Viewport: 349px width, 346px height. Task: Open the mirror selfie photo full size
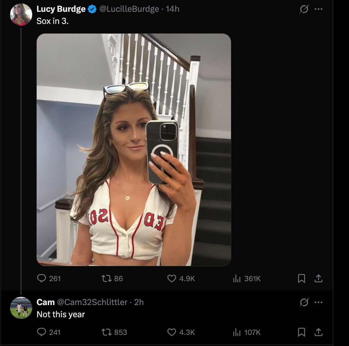(x=134, y=149)
